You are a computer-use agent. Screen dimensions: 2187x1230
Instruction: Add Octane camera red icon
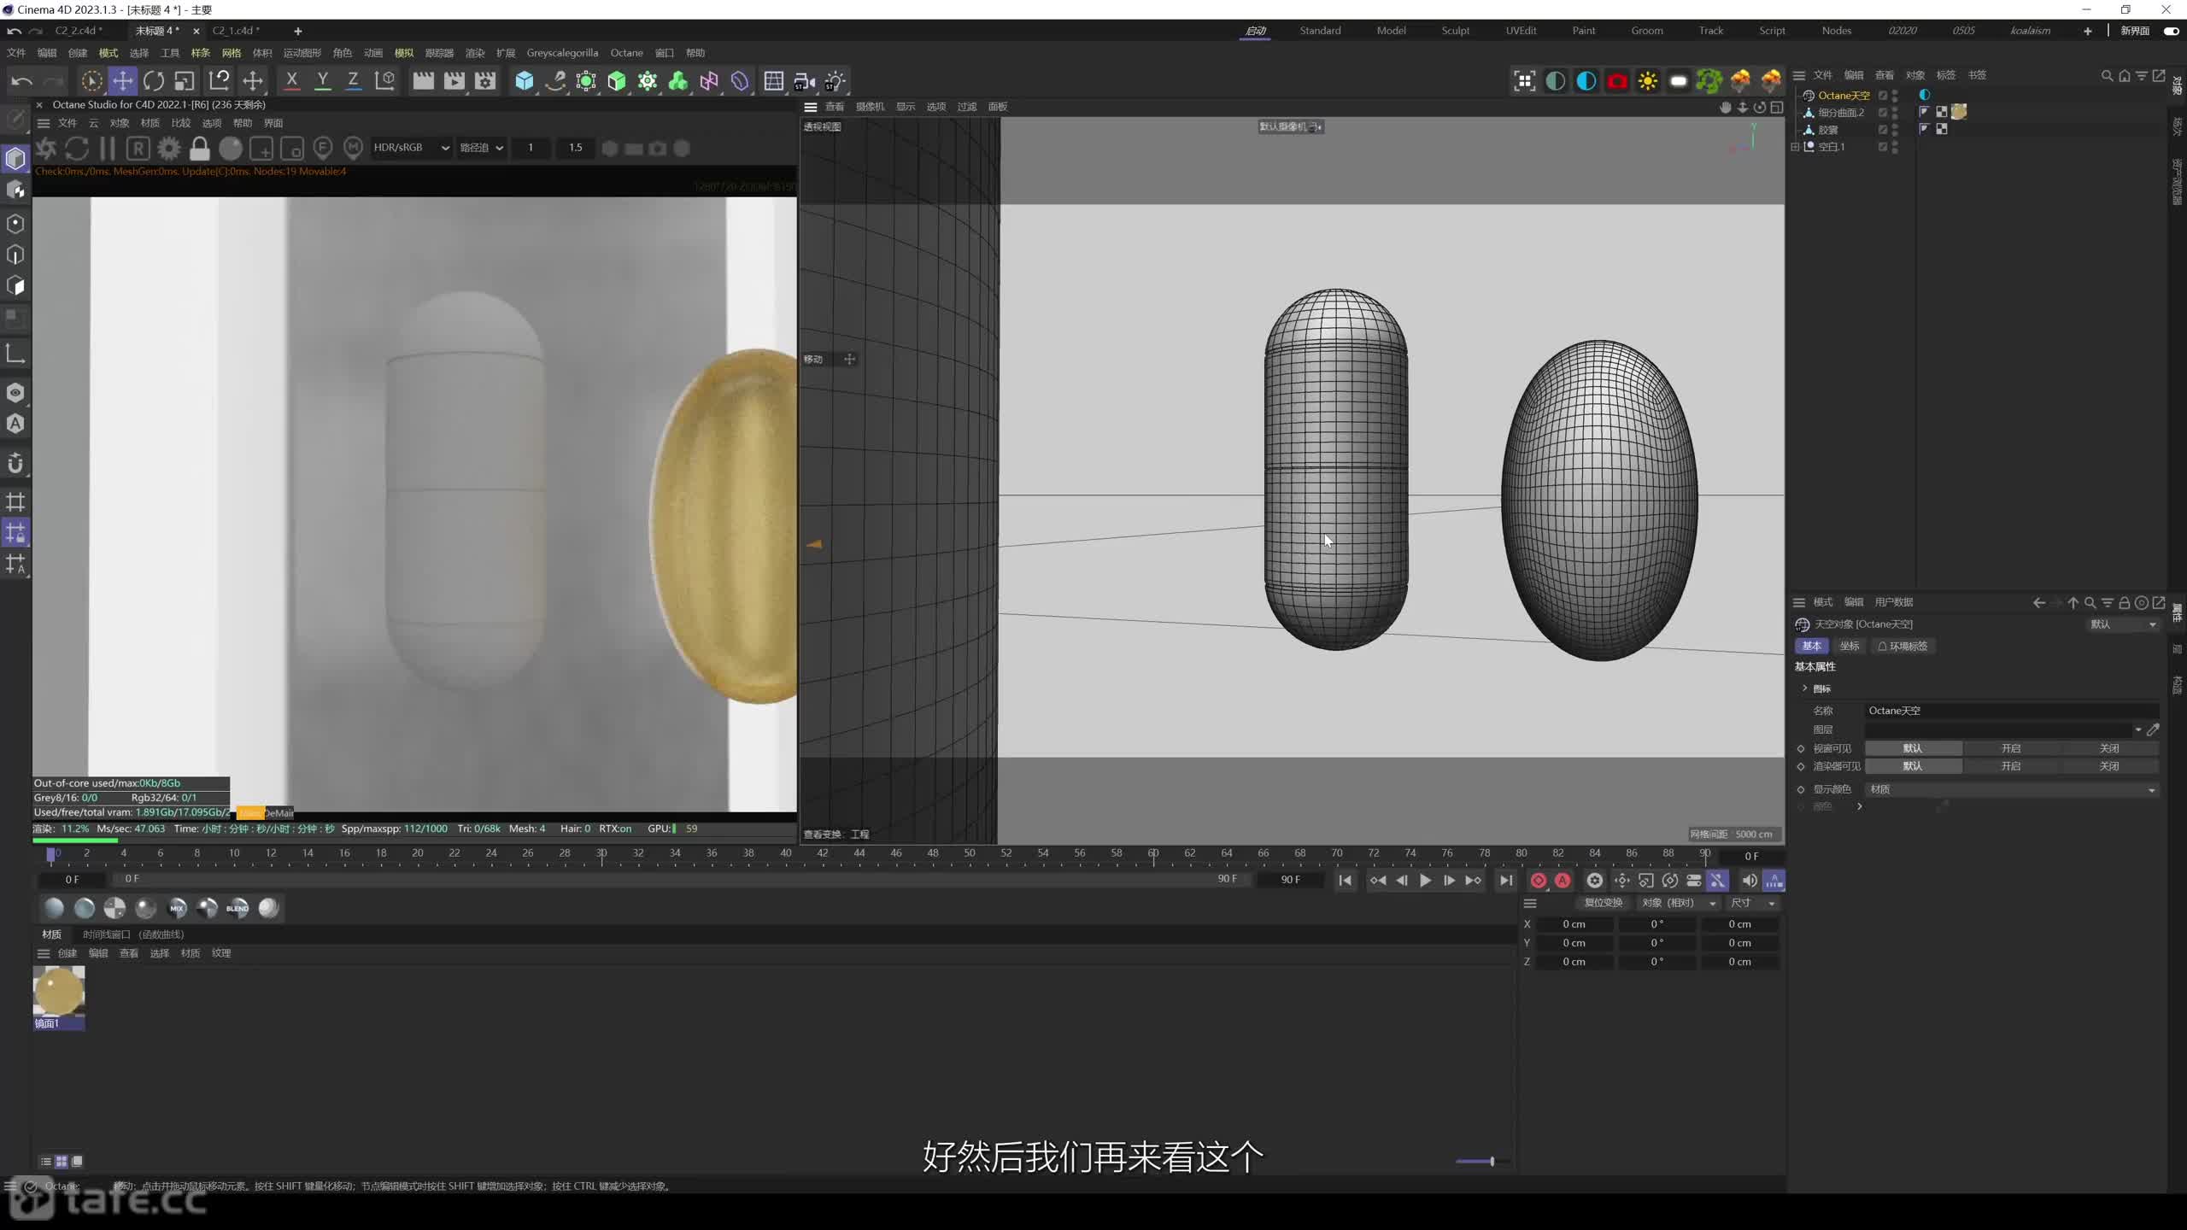pos(1617,81)
